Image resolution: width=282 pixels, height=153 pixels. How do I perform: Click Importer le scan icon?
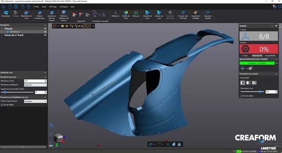[147, 14]
